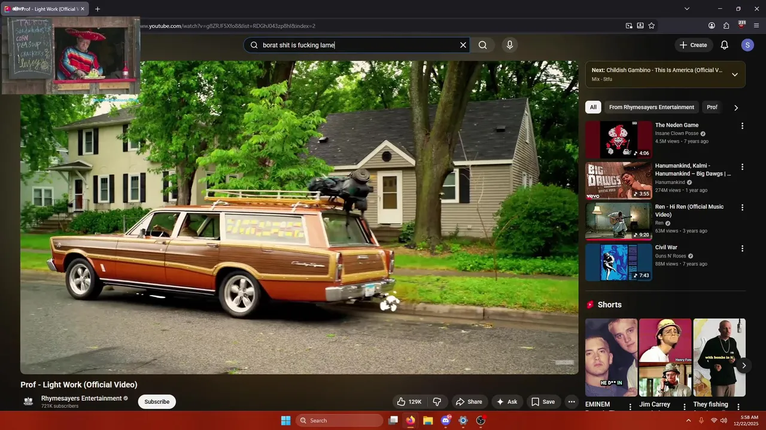Open options for The Neden Game
The image size is (766, 430).
pyautogui.click(x=742, y=126)
